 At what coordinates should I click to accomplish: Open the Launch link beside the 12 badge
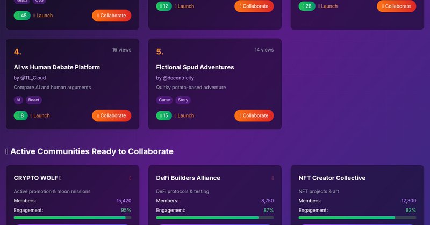pos(184,6)
